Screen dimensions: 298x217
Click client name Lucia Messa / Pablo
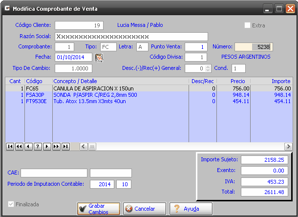coord(140,25)
